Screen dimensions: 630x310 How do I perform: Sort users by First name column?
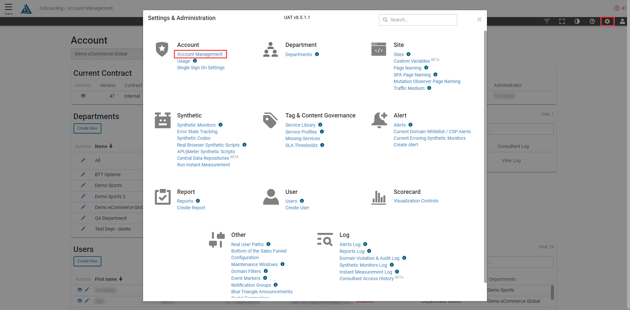coord(121,279)
